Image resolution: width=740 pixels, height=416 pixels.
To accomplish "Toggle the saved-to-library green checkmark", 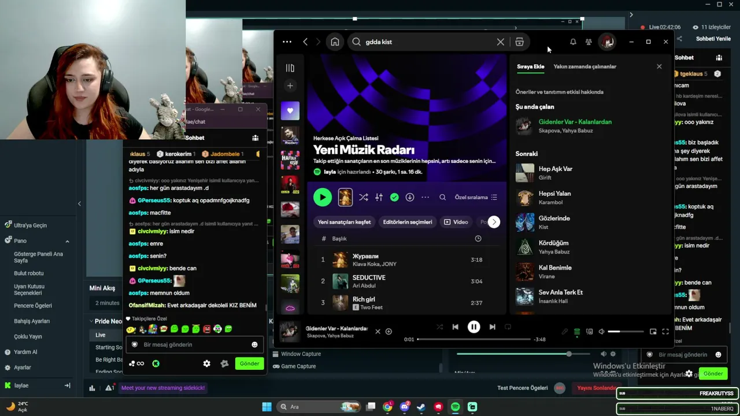I will click(394, 197).
